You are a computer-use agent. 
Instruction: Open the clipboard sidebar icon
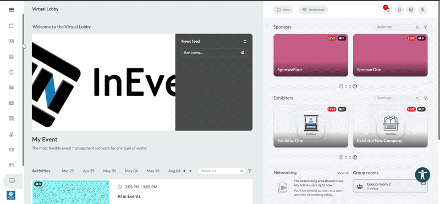11,72
